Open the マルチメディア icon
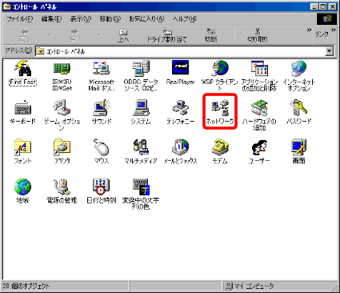This screenshot has width=340, height=293. click(141, 151)
